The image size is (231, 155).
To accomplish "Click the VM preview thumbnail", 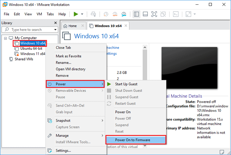I will coord(190,68).
